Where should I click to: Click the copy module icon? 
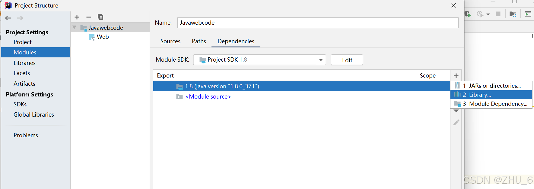pyautogui.click(x=100, y=17)
